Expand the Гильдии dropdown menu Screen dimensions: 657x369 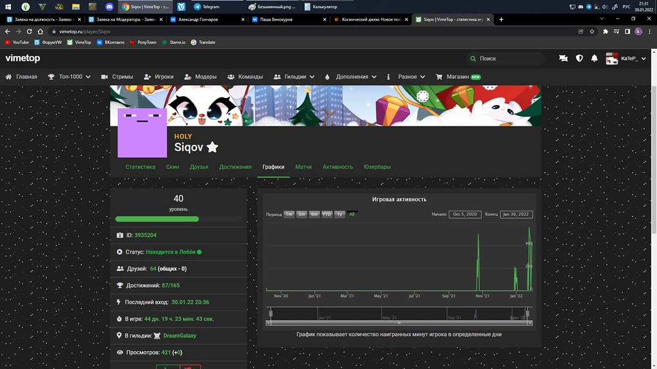pyautogui.click(x=294, y=77)
